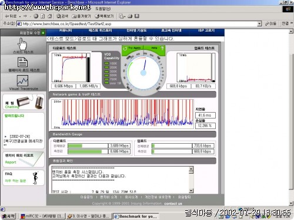The height and width of the screenshot is (220, 294).
Task: Open the webpage load test document icon
Action: (x=22, y=62)
